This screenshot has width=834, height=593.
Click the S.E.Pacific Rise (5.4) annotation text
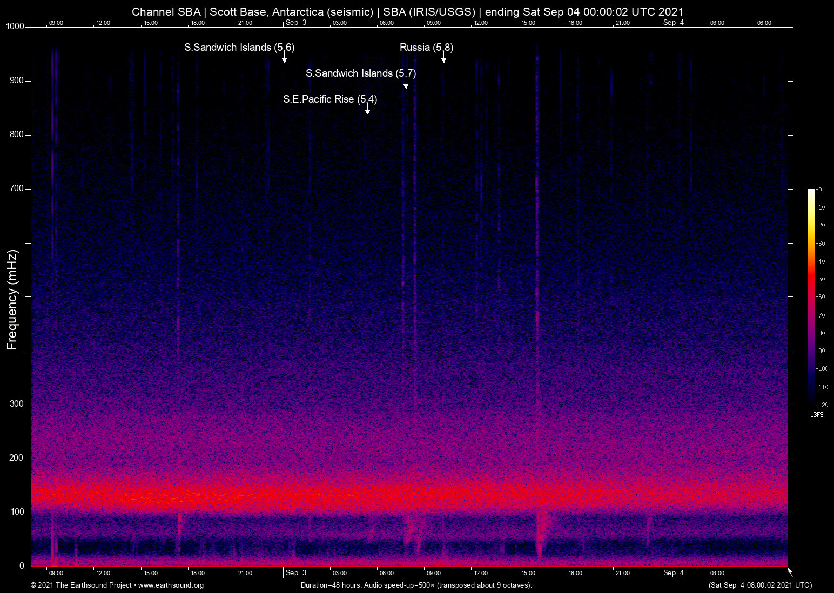click(x=330, y=99)
